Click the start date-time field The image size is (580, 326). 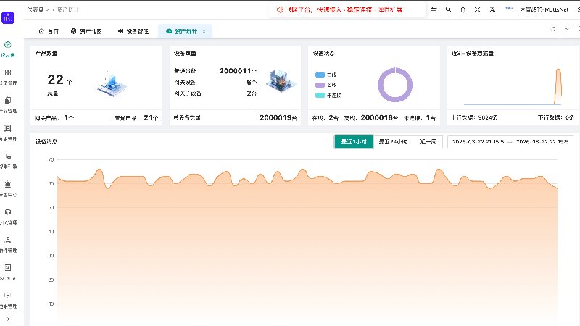click(x=478, y=141)
